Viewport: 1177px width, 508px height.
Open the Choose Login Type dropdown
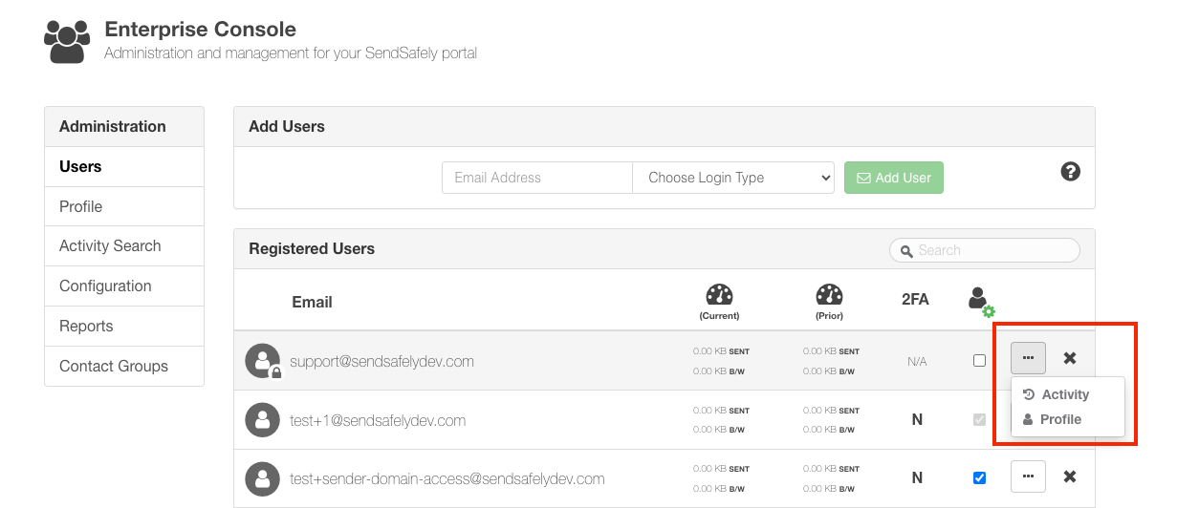pyautogui.click(x=733, y=178)
